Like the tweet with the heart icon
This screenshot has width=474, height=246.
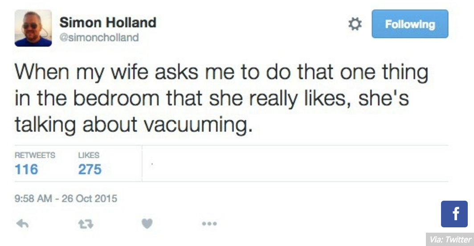pyautogui.click(x=147, y=224)
